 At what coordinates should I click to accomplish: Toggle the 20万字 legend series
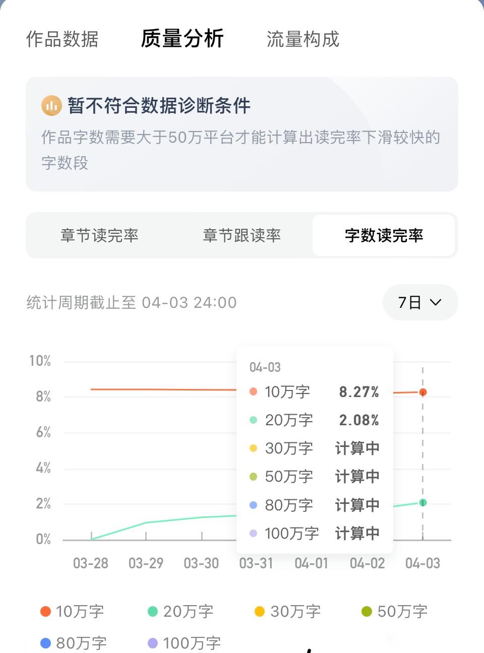(180, 611)
